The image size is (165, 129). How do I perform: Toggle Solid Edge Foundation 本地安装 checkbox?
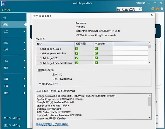pyautogui.click(x=96, y=53)
